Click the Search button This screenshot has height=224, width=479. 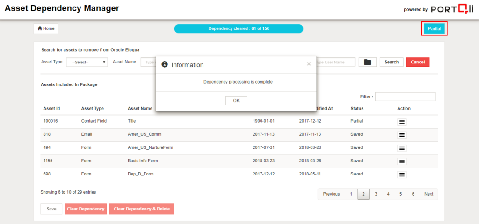click(392, 62)
